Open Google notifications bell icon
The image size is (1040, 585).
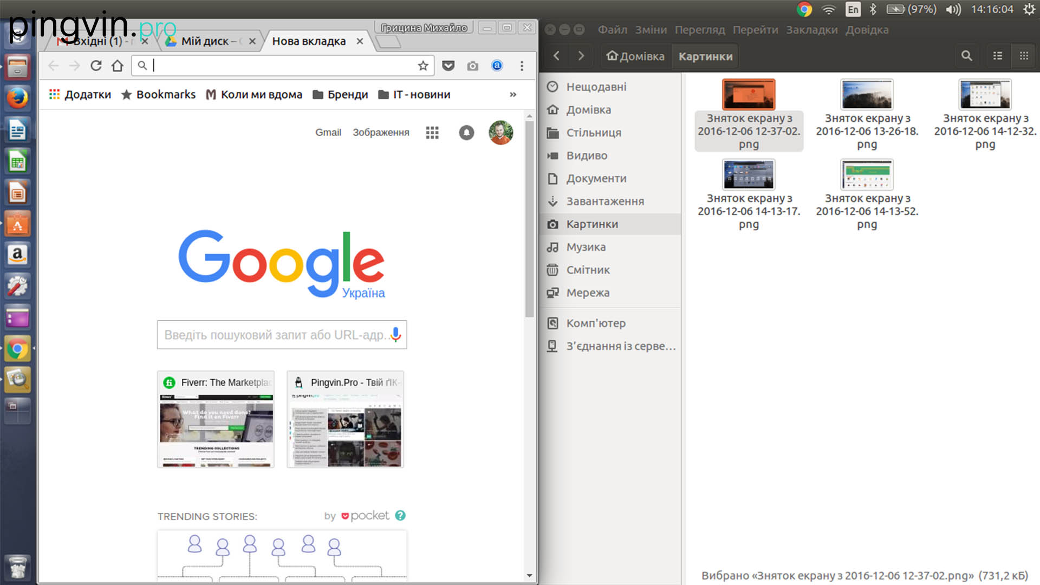click(x=466, y=133)
